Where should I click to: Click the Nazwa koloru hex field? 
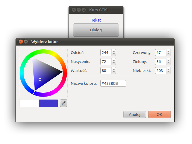point(113,83)
